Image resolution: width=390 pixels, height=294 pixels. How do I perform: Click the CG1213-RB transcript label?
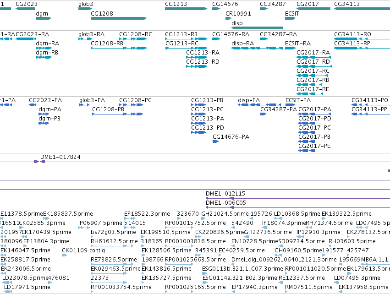[181, 34]
